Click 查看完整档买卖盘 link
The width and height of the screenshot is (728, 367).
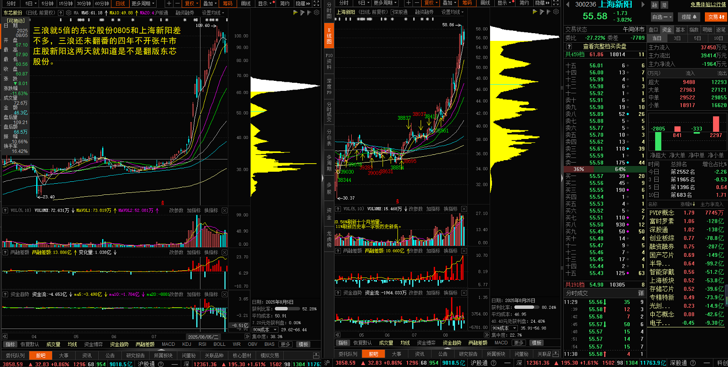click(605, 46)
